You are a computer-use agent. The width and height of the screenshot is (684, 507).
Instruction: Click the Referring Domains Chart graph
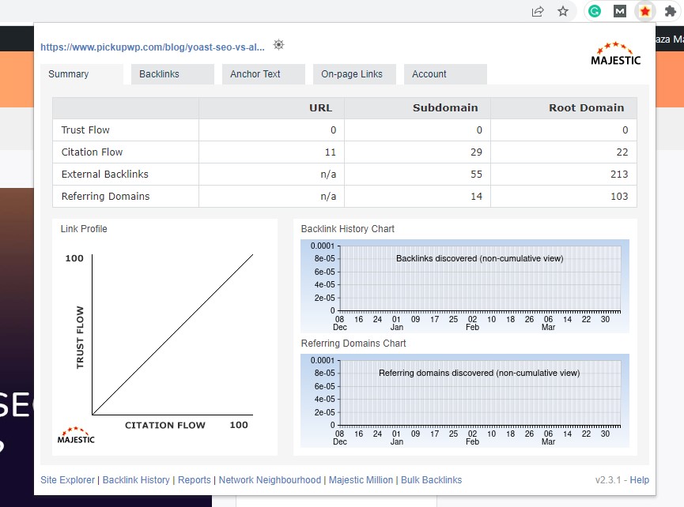[465, 400]
